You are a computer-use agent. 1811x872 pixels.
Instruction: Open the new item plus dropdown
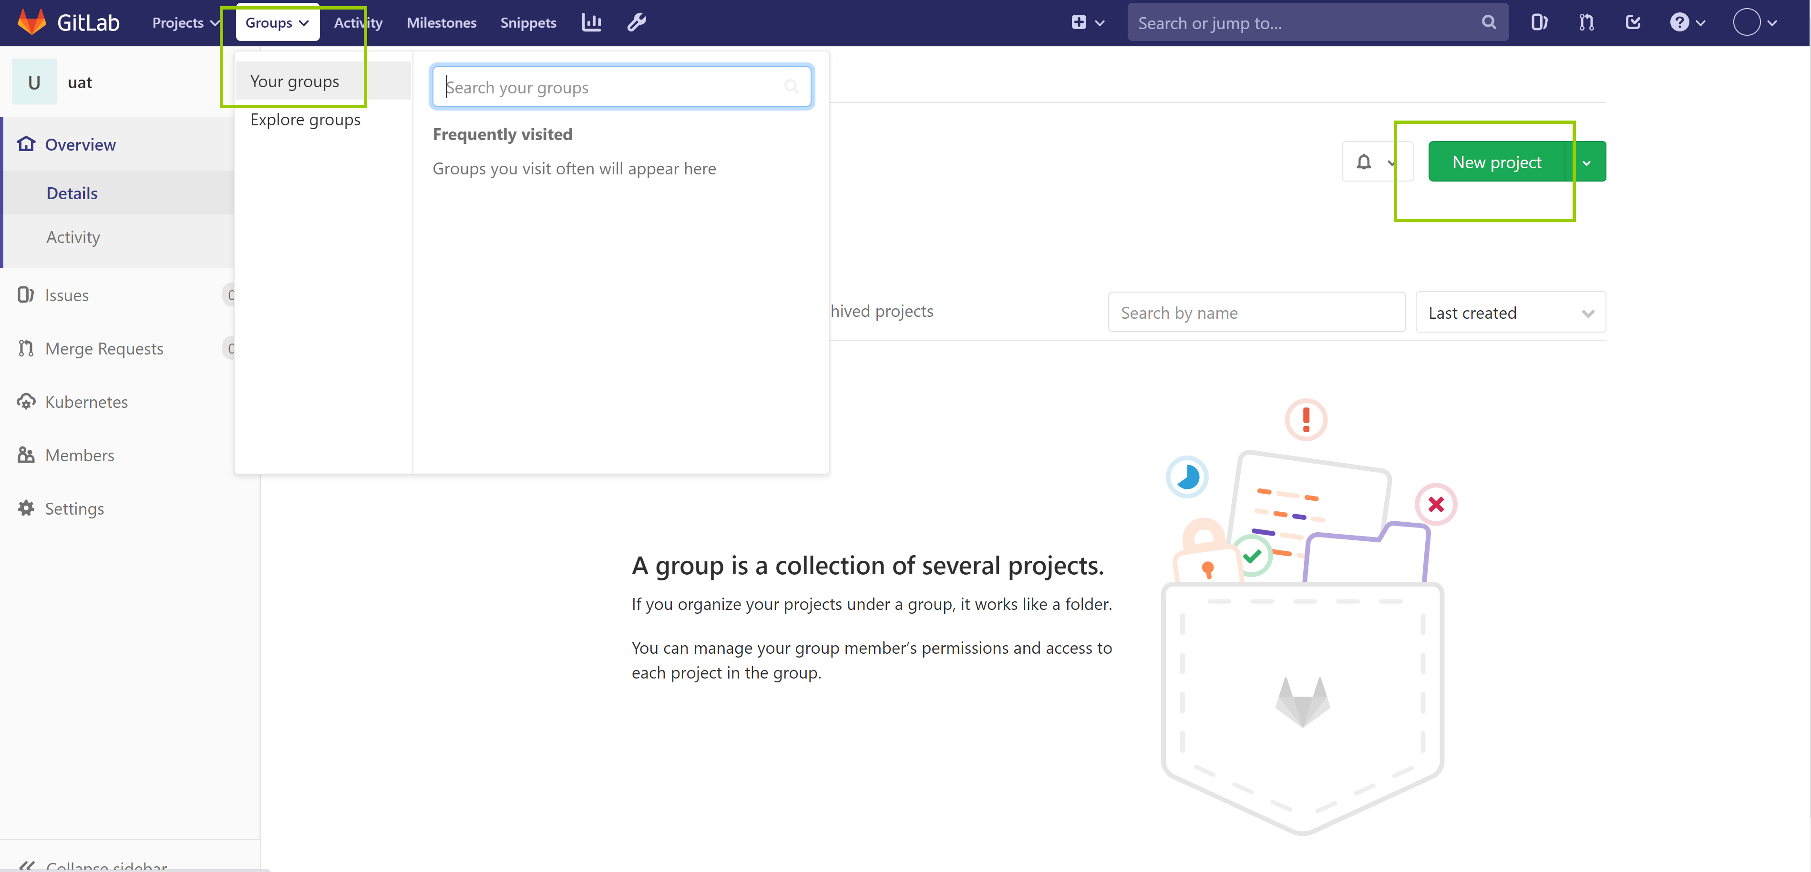1088,22
